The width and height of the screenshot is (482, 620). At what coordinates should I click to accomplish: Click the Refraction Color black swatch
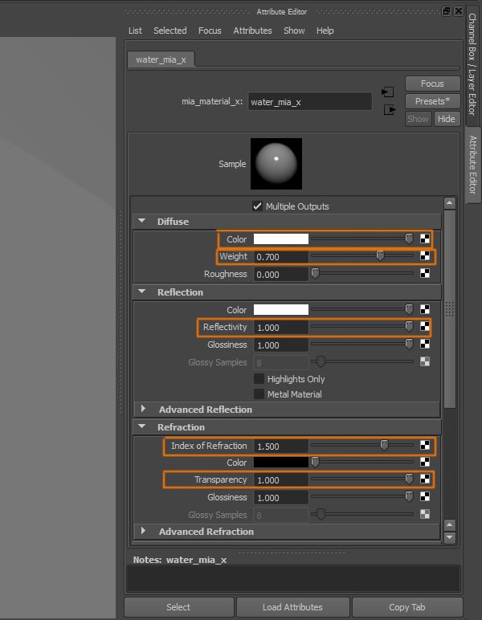[281, 463]
